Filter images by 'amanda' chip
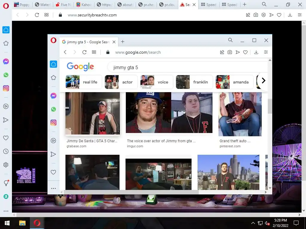The image size is (306, 229). (x=234, y=82)
